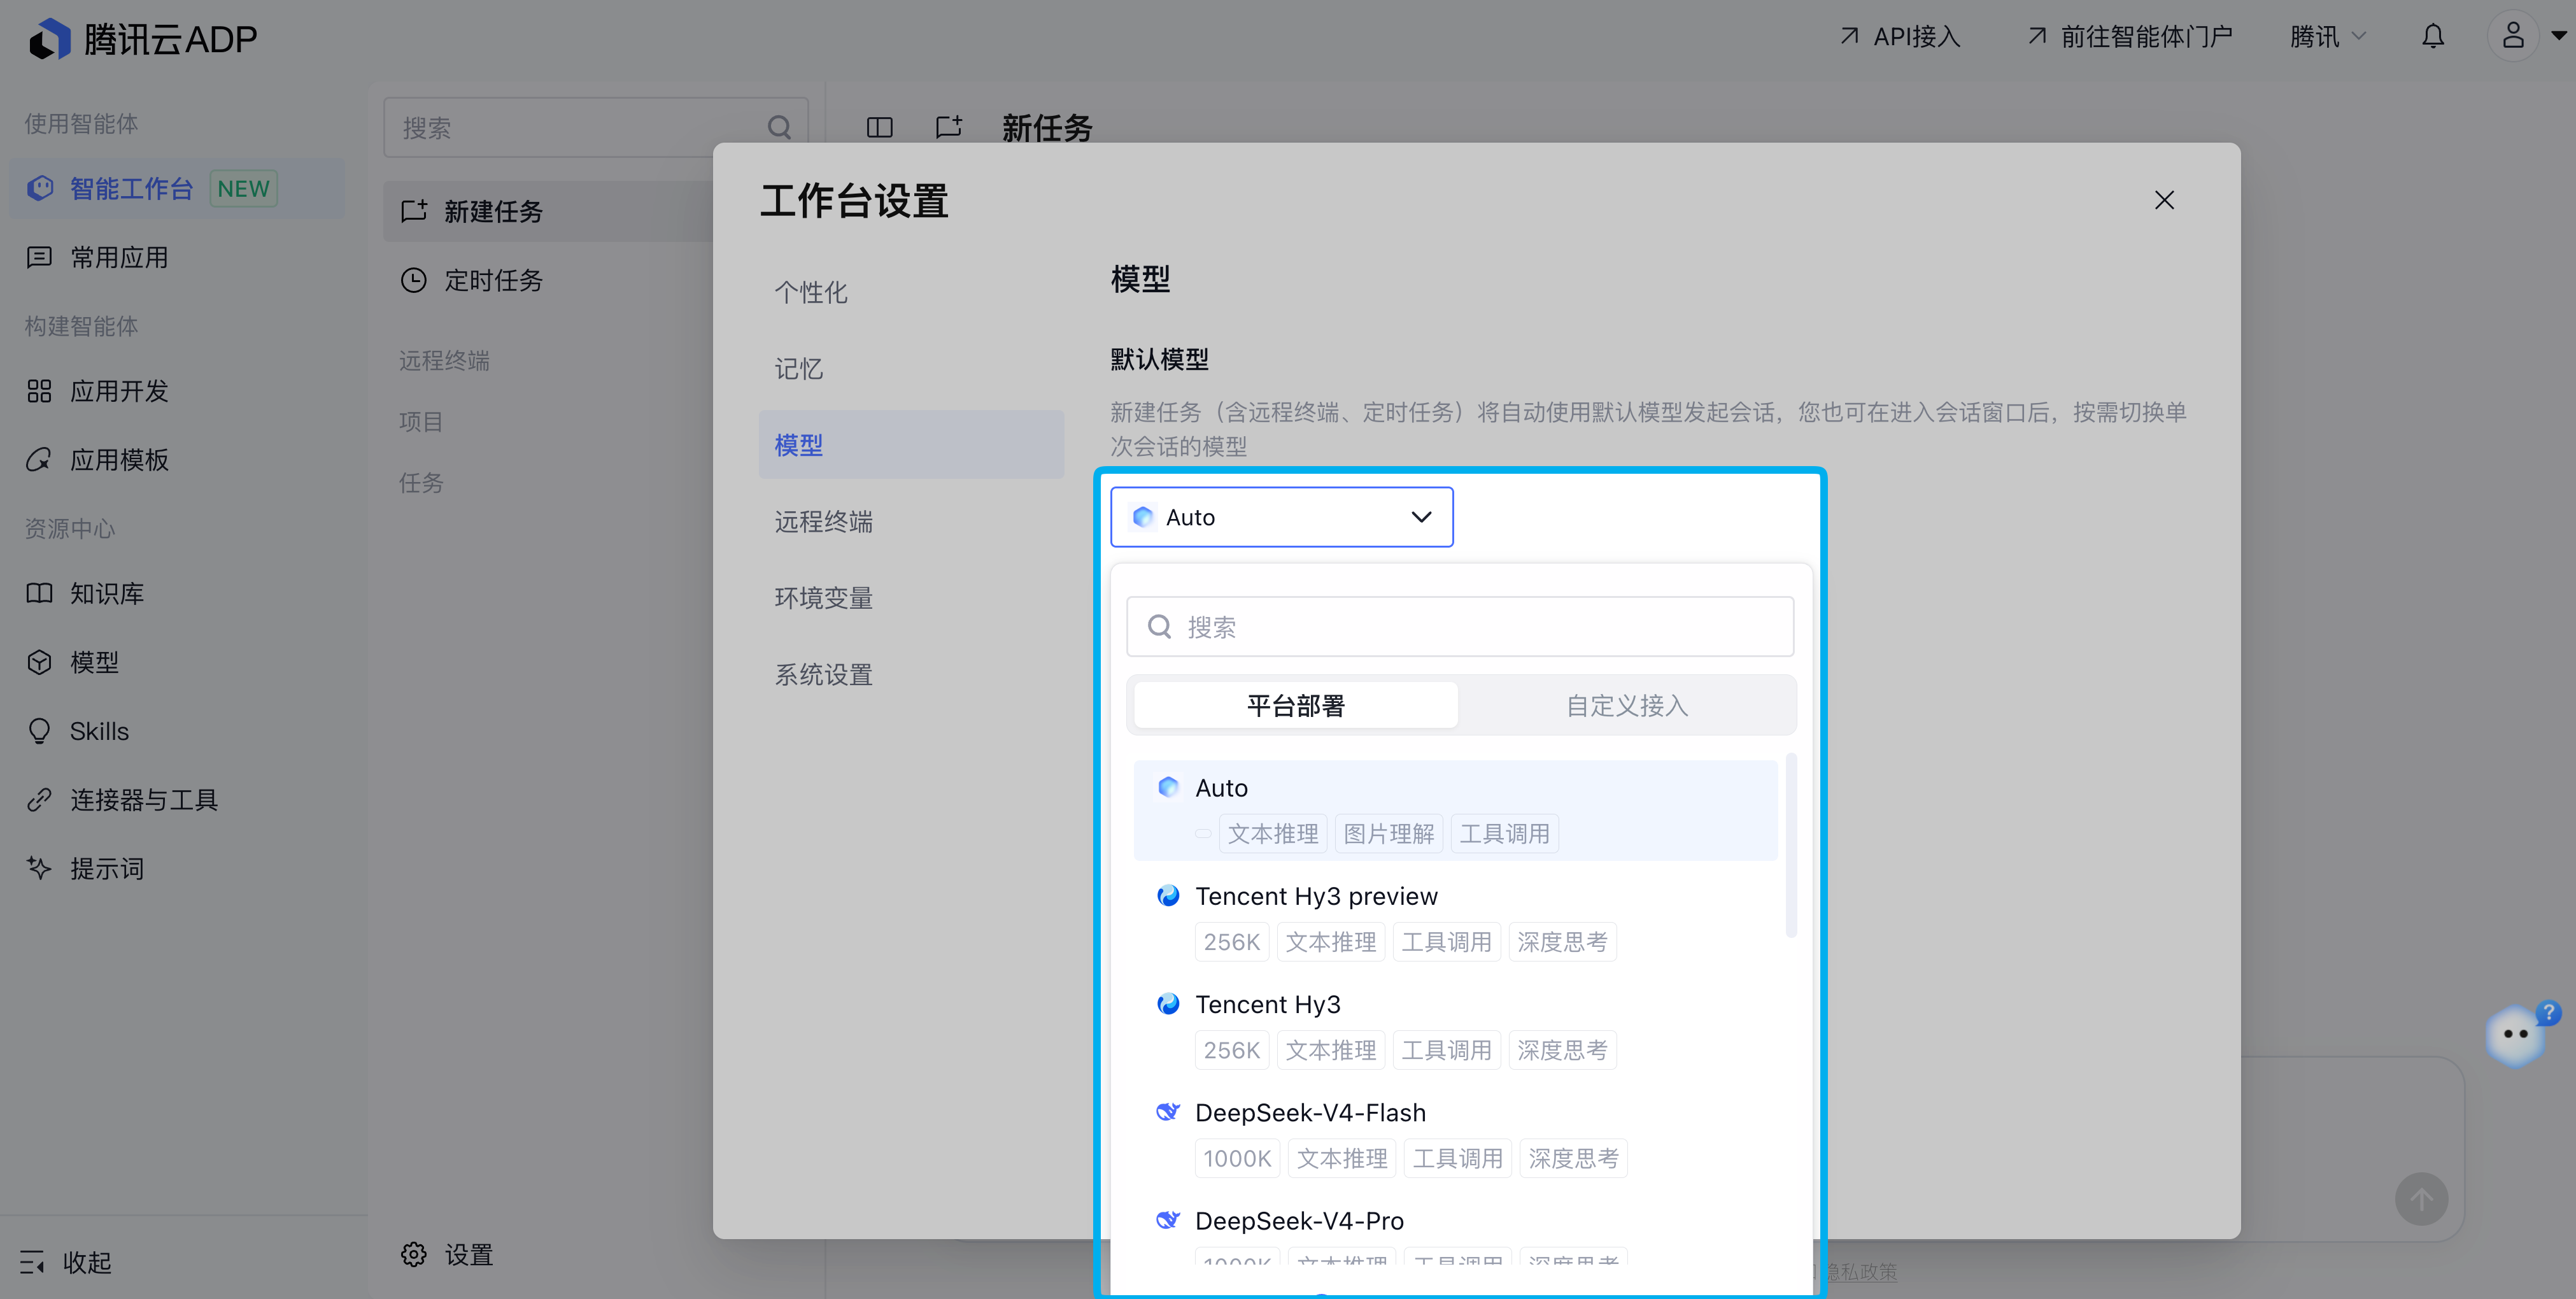Screen dimensions: 2576x1299
Task: Select the Auto model option
Action: tap(1455, 810)
